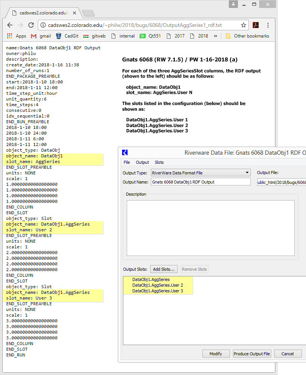This screenshot has width=306, height=375.
Task: Open Chrome's three-dot menu
Action: (x=268, y=25)
